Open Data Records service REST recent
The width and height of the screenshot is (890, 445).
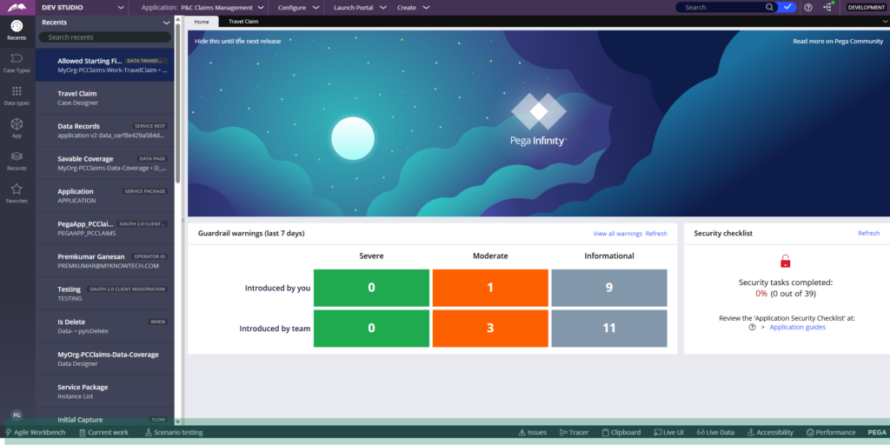105,130
